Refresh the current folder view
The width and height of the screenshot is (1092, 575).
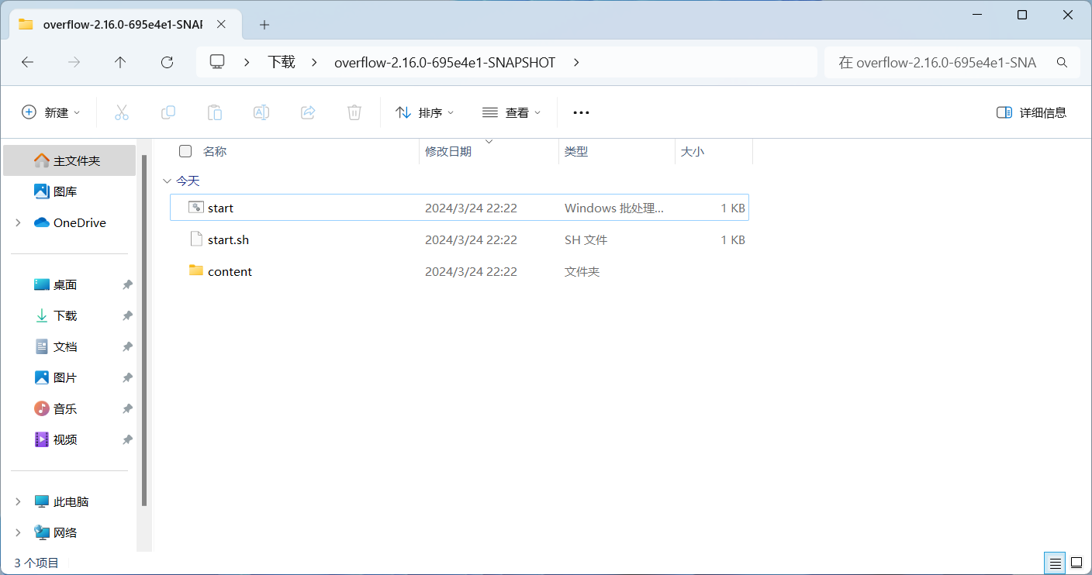point(167,61)
